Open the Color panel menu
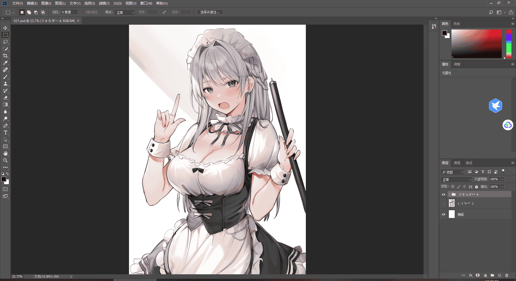Image resolution: width=516 pixels, height=281 pixels. click(513, 24)
